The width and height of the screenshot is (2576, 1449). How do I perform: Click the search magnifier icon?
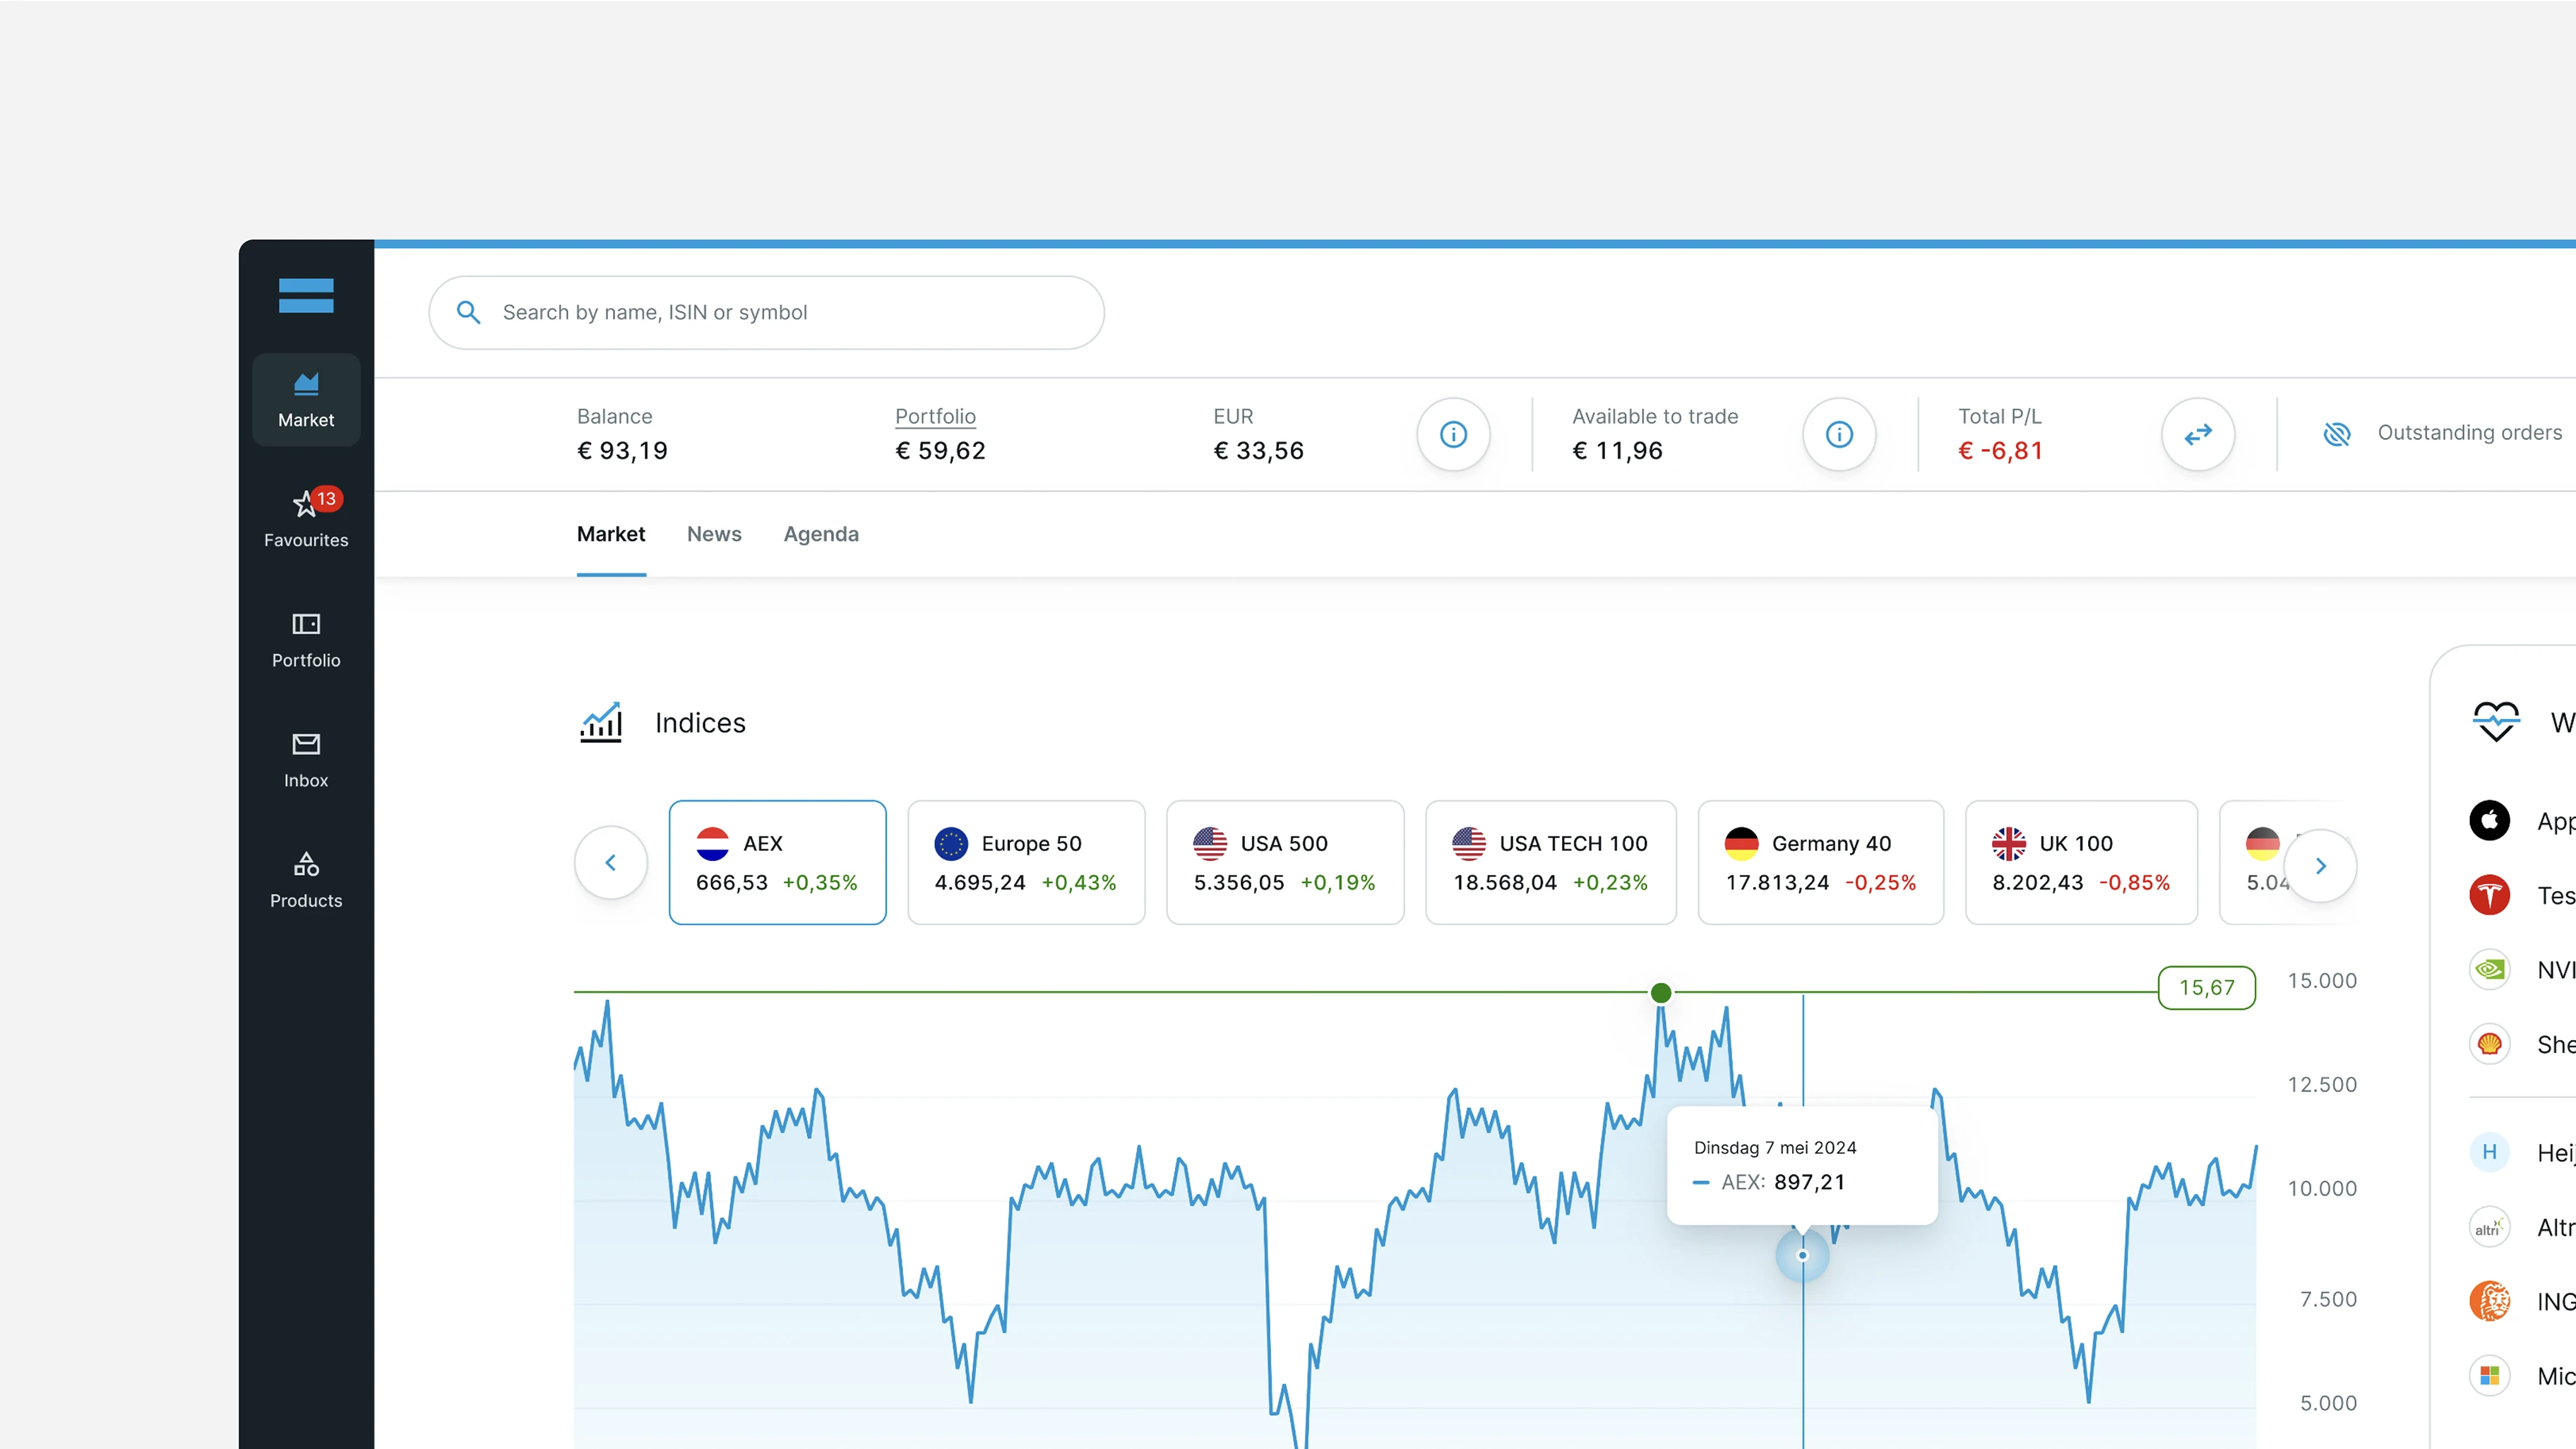[x=468, y=312]
